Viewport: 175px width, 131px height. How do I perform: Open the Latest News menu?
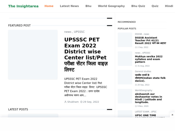click(x=69, y=6)
